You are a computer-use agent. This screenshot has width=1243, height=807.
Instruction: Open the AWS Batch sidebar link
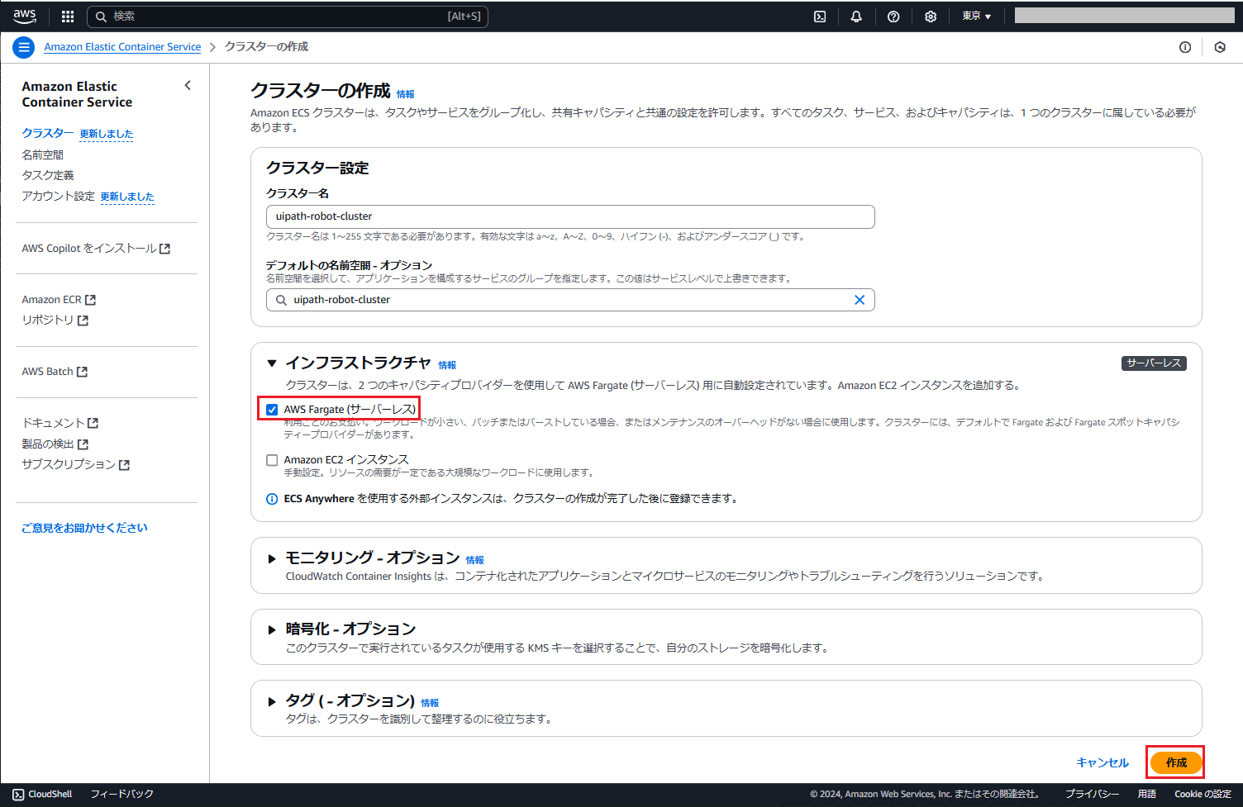48,372
